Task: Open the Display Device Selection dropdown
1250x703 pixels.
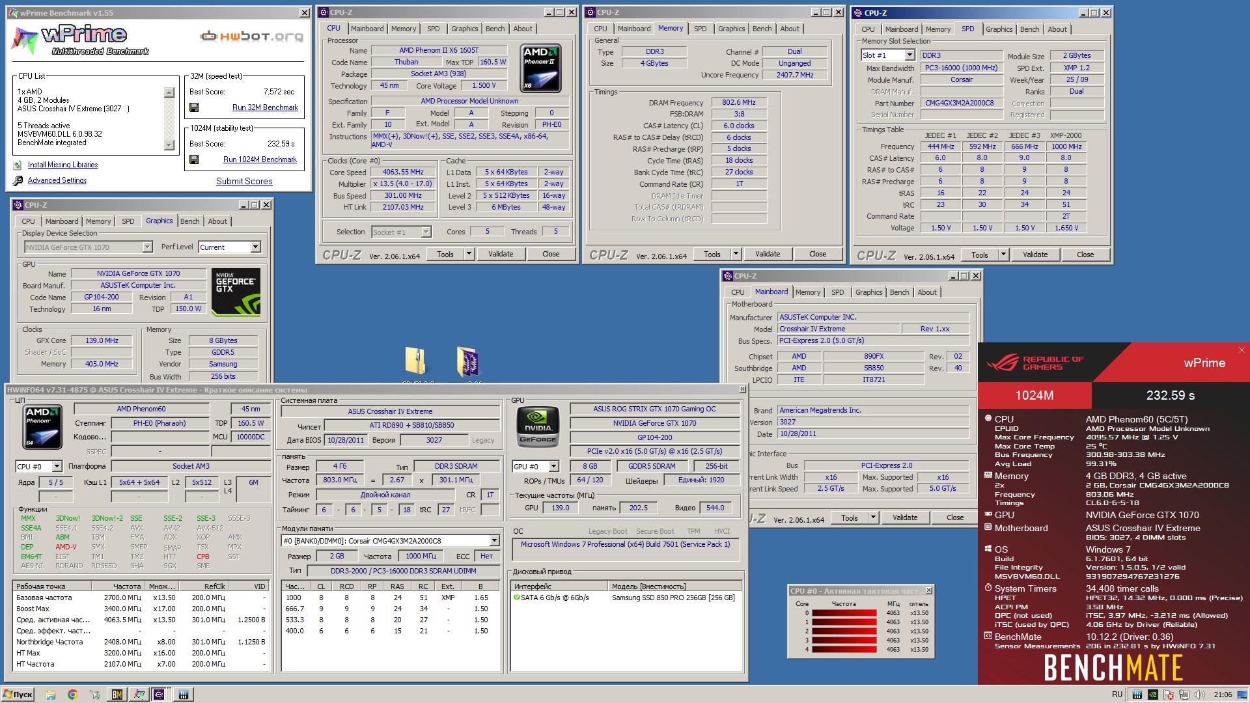Action: coord(147,247)
